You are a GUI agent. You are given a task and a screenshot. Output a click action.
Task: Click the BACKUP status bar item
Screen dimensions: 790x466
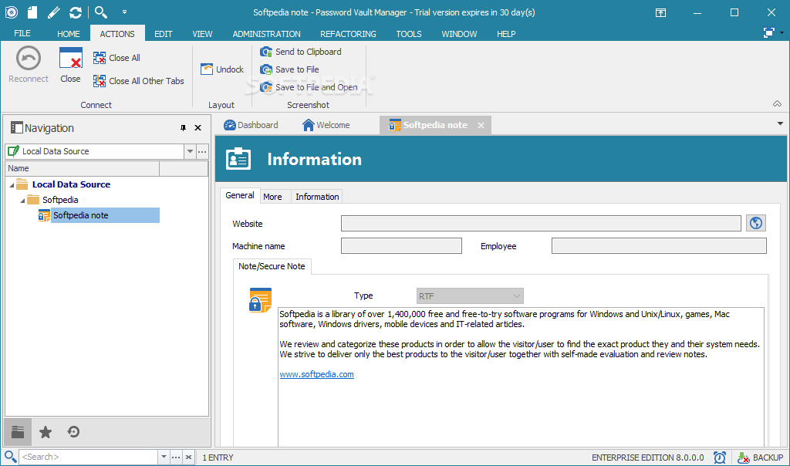[760, 458]
